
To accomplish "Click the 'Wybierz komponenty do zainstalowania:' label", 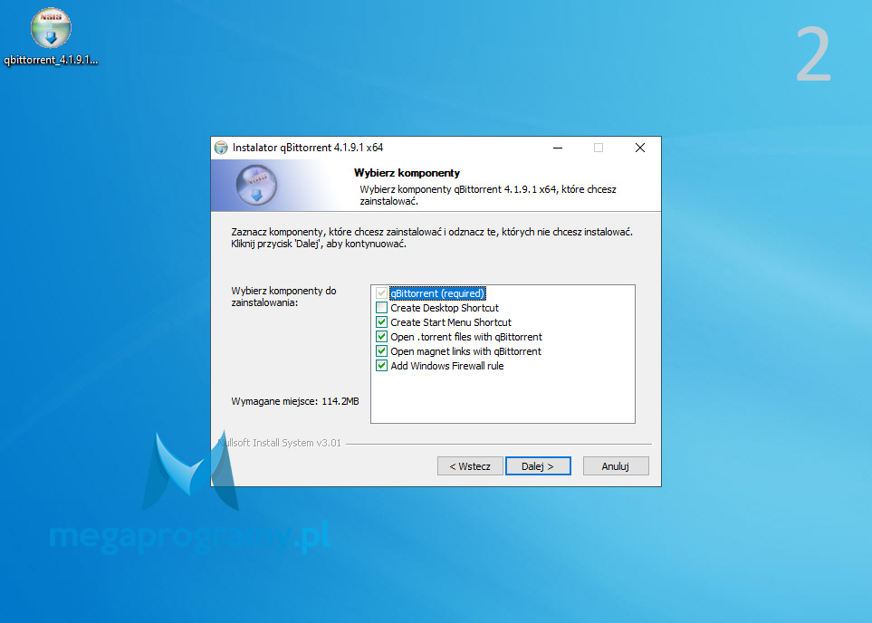I will (x=283, y=296).
